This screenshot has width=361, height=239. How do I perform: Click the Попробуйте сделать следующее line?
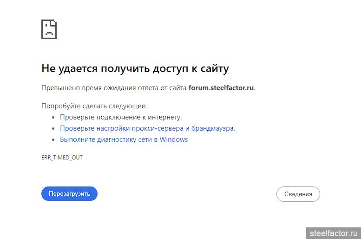94,106
